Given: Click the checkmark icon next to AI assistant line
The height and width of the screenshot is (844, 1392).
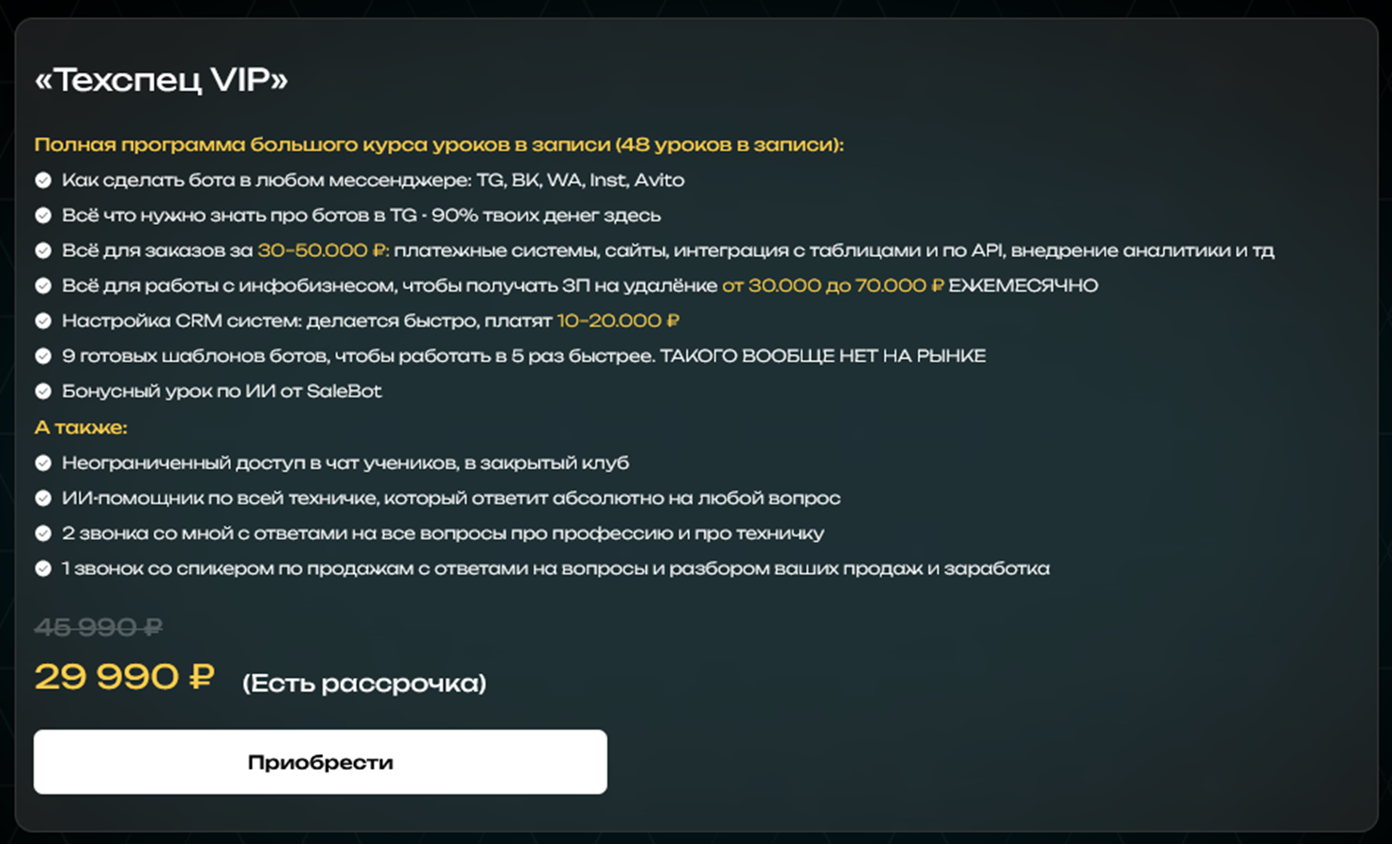Looking at the screenshot, I should (x=43, y=497).
